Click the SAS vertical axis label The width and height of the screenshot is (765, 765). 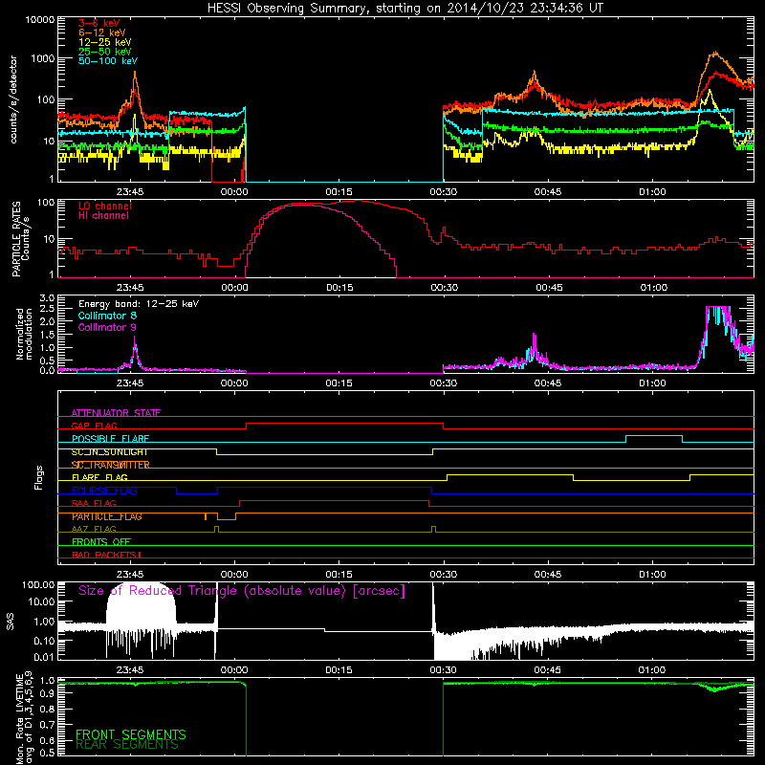(x=11, y=622)
